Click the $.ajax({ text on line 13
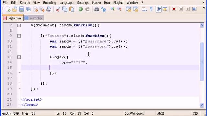This screenshot has height=116, width=207. pyautogui.click(x=59, y=57)
